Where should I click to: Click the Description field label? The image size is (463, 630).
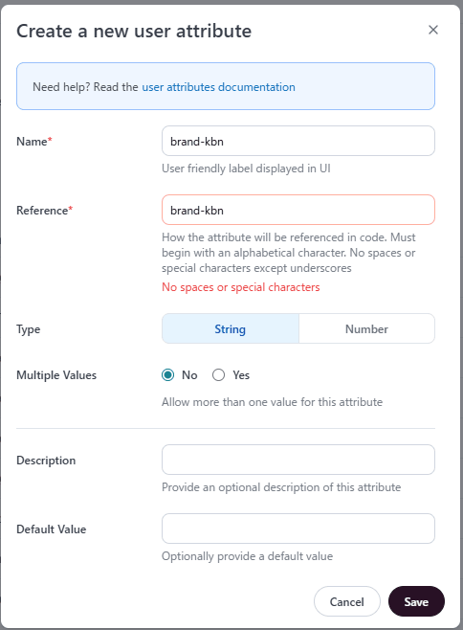(x=46, y=460)
